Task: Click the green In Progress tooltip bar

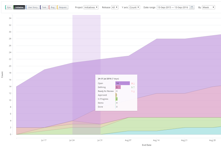Action: point(116,99)
